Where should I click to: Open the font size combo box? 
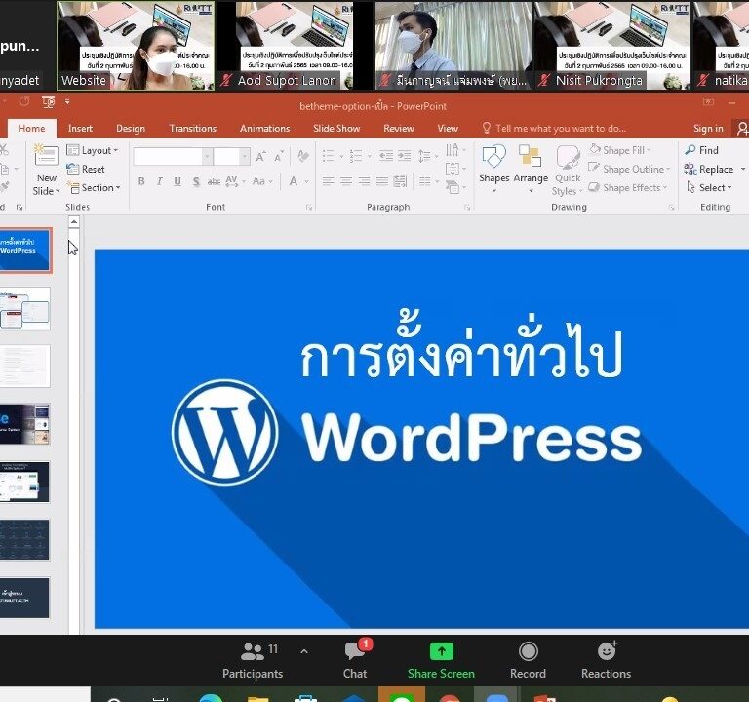(x=231, y=156)
